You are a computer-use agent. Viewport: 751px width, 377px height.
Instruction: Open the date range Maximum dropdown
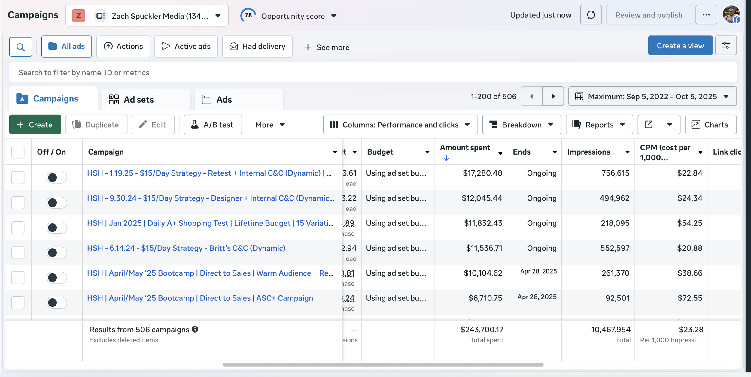pyautogui.click(x=652, y=96)
